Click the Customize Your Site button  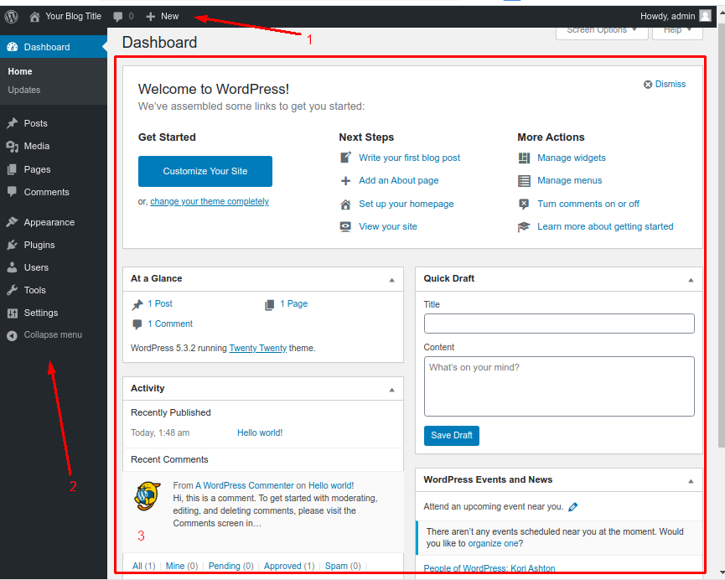click(205, 171)
